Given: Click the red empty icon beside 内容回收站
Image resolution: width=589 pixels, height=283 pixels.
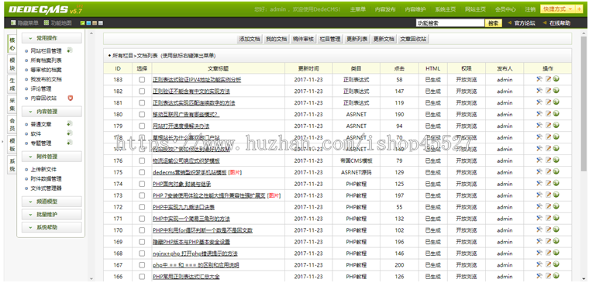Looking at the screenshot, I should point(71,98).
